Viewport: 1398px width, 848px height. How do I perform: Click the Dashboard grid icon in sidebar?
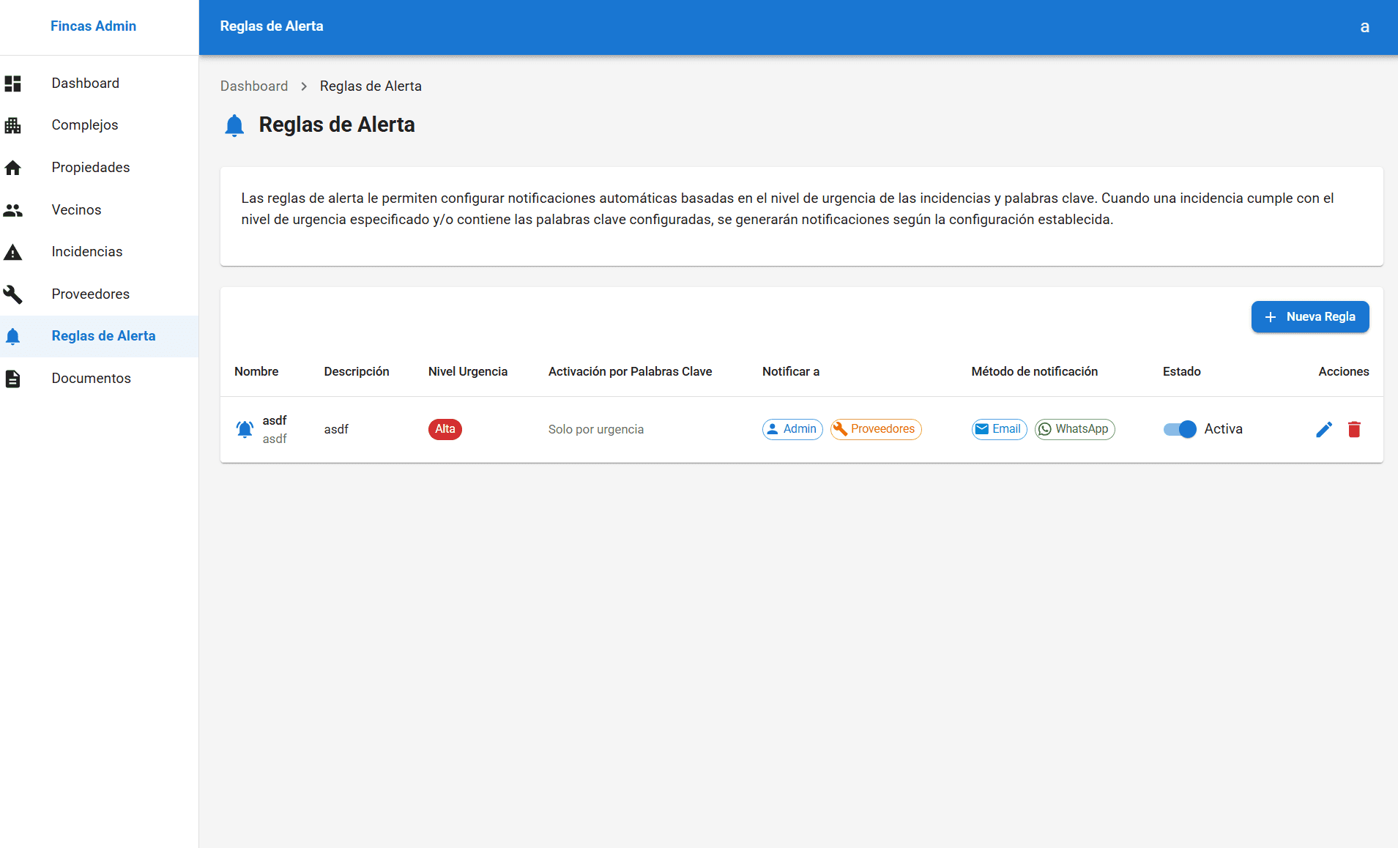12,83
